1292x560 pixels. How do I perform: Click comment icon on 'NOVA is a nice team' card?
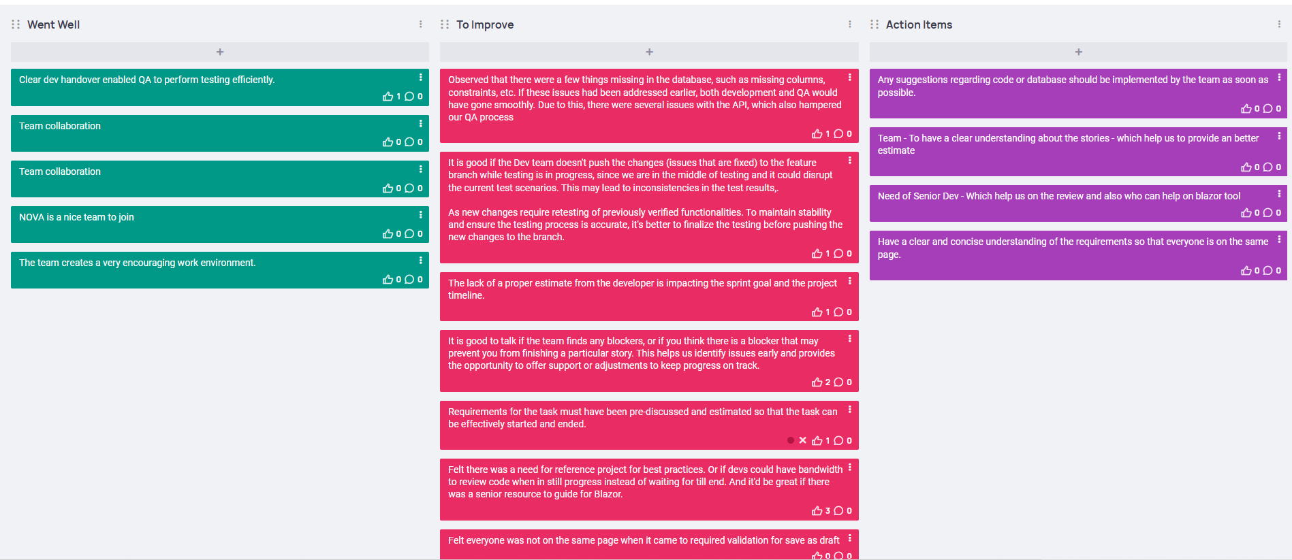click(409, 234)
